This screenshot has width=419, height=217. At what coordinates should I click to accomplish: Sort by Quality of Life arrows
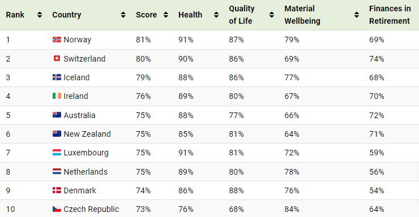tap(272, 15)
